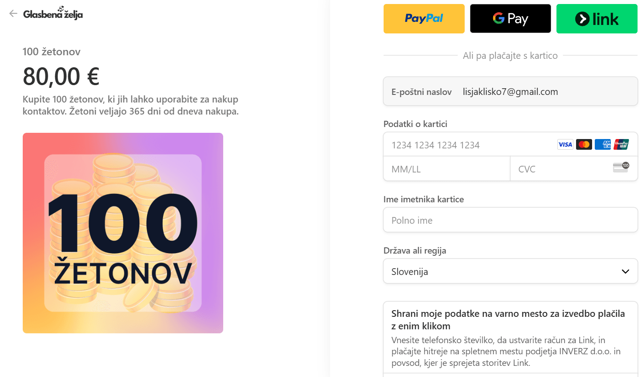This screenshot has width=642, height=377.
Task: Pay with the PayPal button
Action: tap(424, 19)
